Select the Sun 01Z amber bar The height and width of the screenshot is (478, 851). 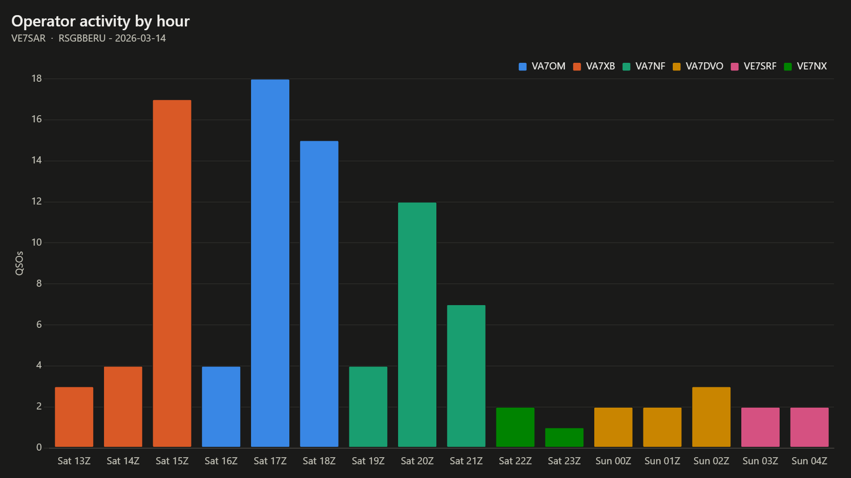tap(662, 427)
